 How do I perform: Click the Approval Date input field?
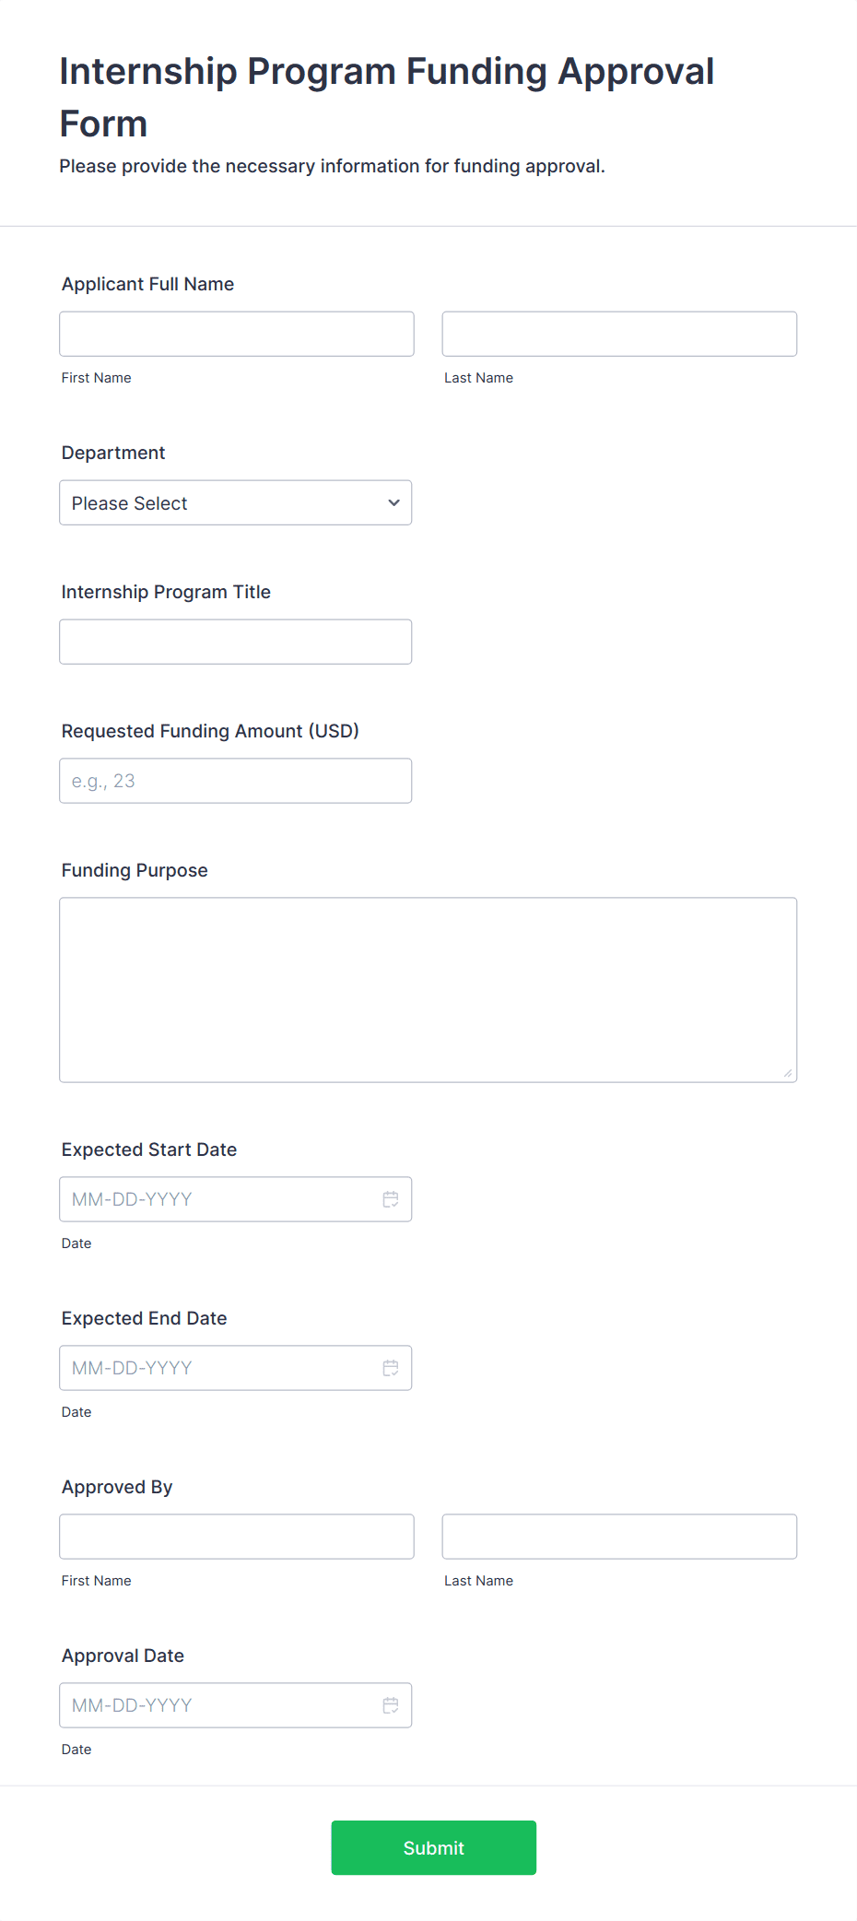(217, 1705)
